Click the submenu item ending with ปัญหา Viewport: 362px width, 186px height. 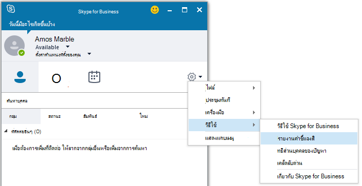click(309, 151)
